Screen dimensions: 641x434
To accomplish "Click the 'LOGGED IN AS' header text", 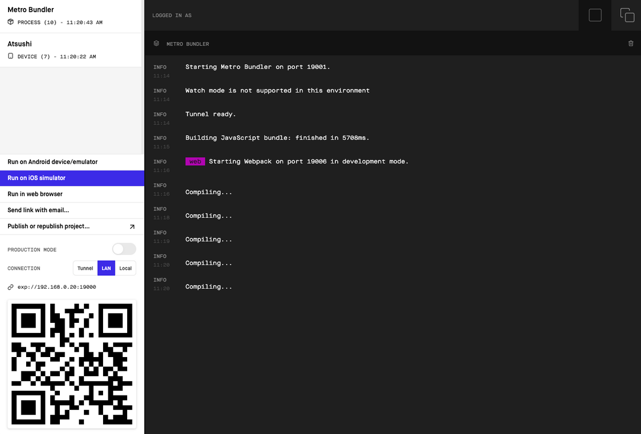I will [171, 15].
